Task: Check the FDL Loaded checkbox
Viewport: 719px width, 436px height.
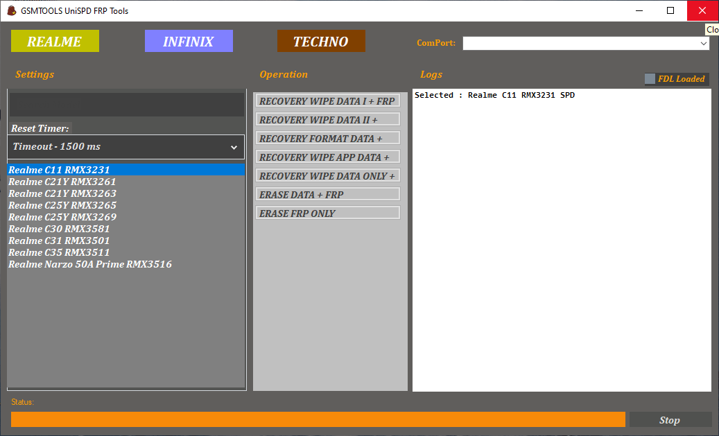Action: pos(650,78)
